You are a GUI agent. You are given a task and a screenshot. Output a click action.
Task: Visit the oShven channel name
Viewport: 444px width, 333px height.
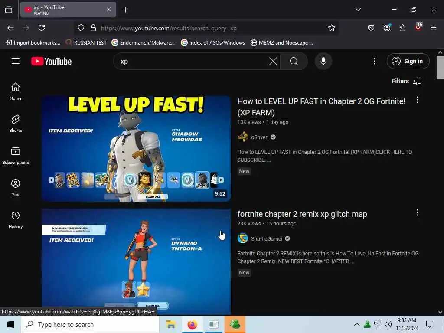(x=259, y=137)
